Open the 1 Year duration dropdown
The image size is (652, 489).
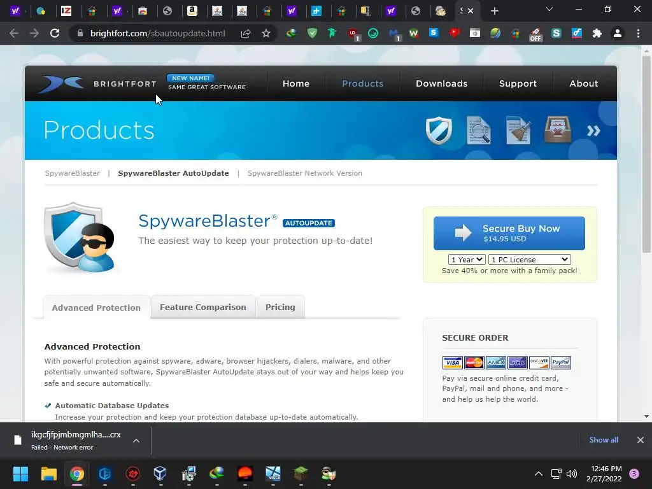pyautogui.click(x=467, y=260)
